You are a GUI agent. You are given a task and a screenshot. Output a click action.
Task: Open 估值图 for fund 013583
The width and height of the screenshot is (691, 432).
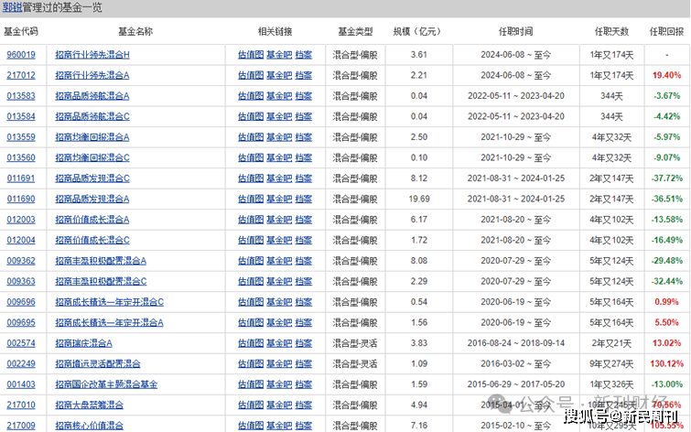click(x=251, y=96)
